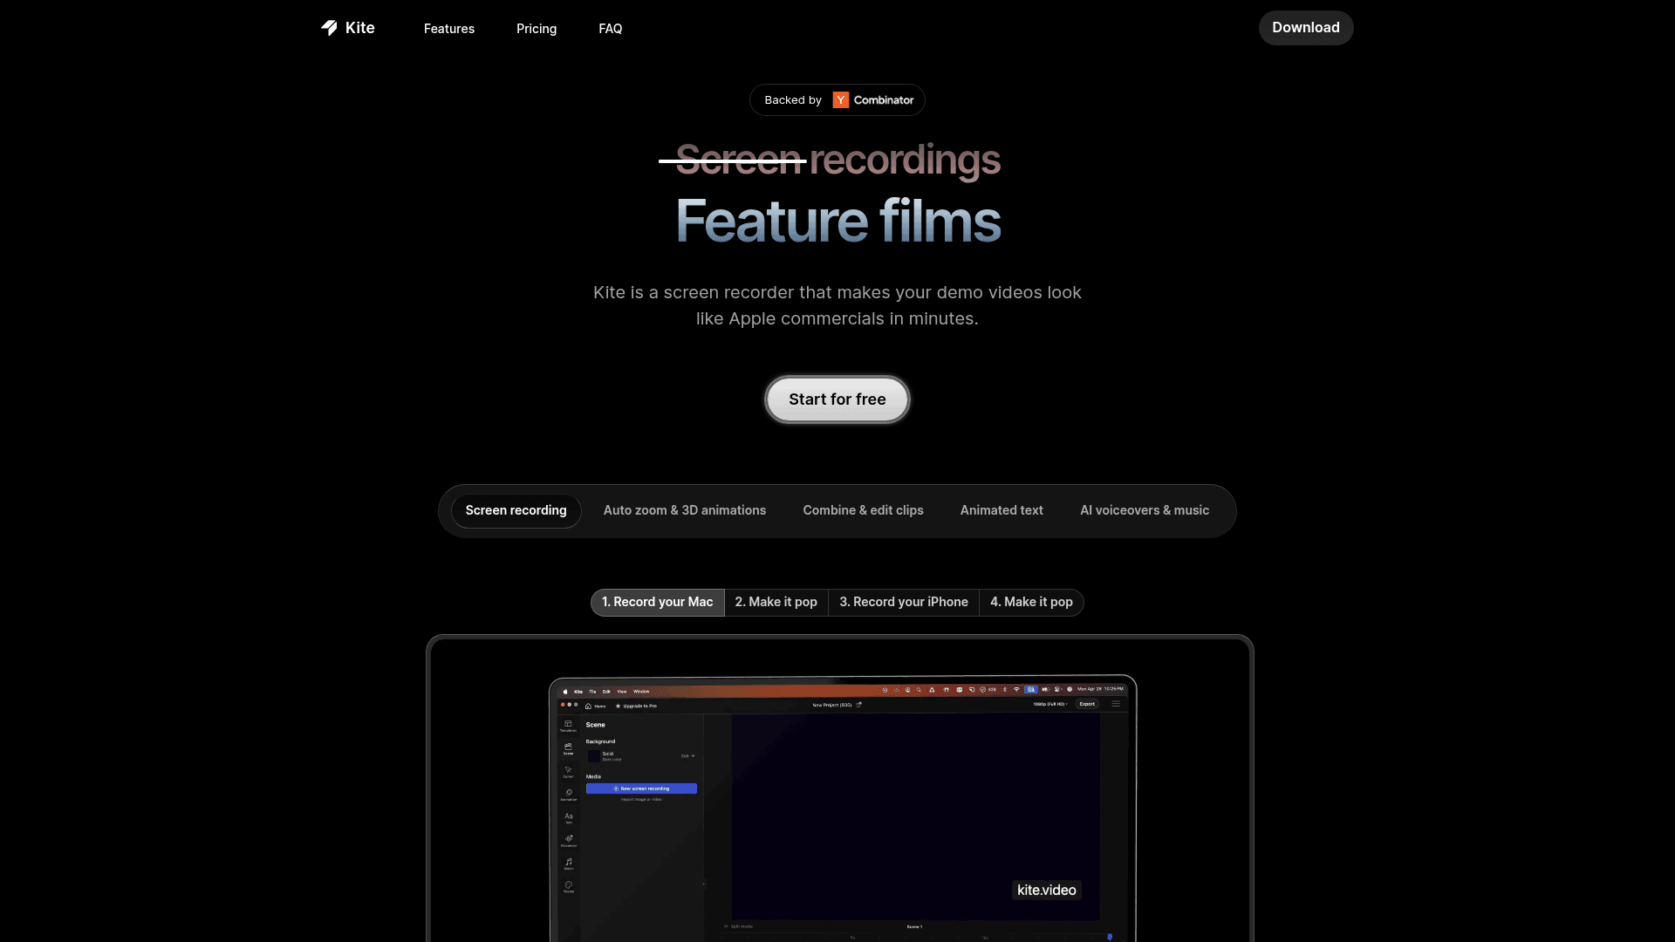Open Kite menu in demo menu bar
1675x942 pixels.
578,692
